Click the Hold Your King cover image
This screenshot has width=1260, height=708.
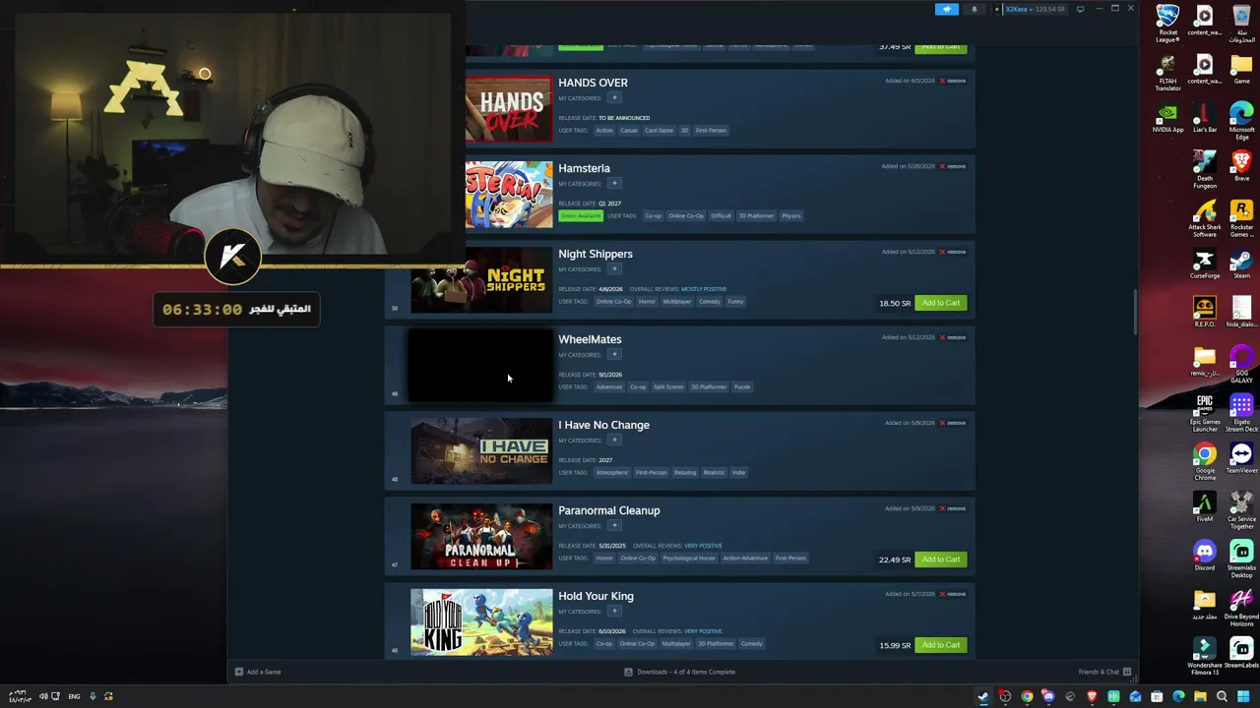pos(481,622)
